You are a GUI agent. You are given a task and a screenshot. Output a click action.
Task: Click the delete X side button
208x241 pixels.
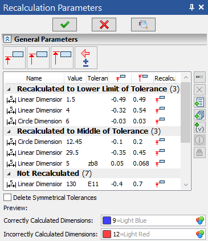click(199, 90)
